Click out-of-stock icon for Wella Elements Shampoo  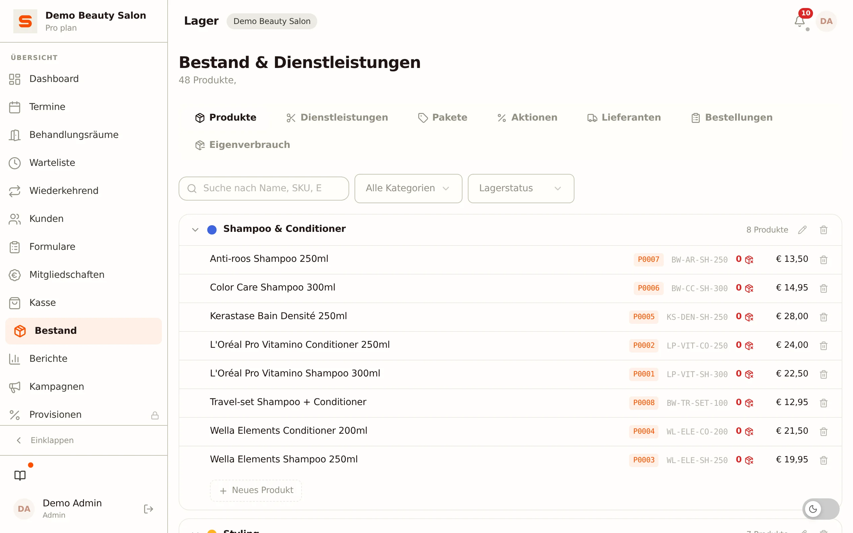click(x=749, y=460)
